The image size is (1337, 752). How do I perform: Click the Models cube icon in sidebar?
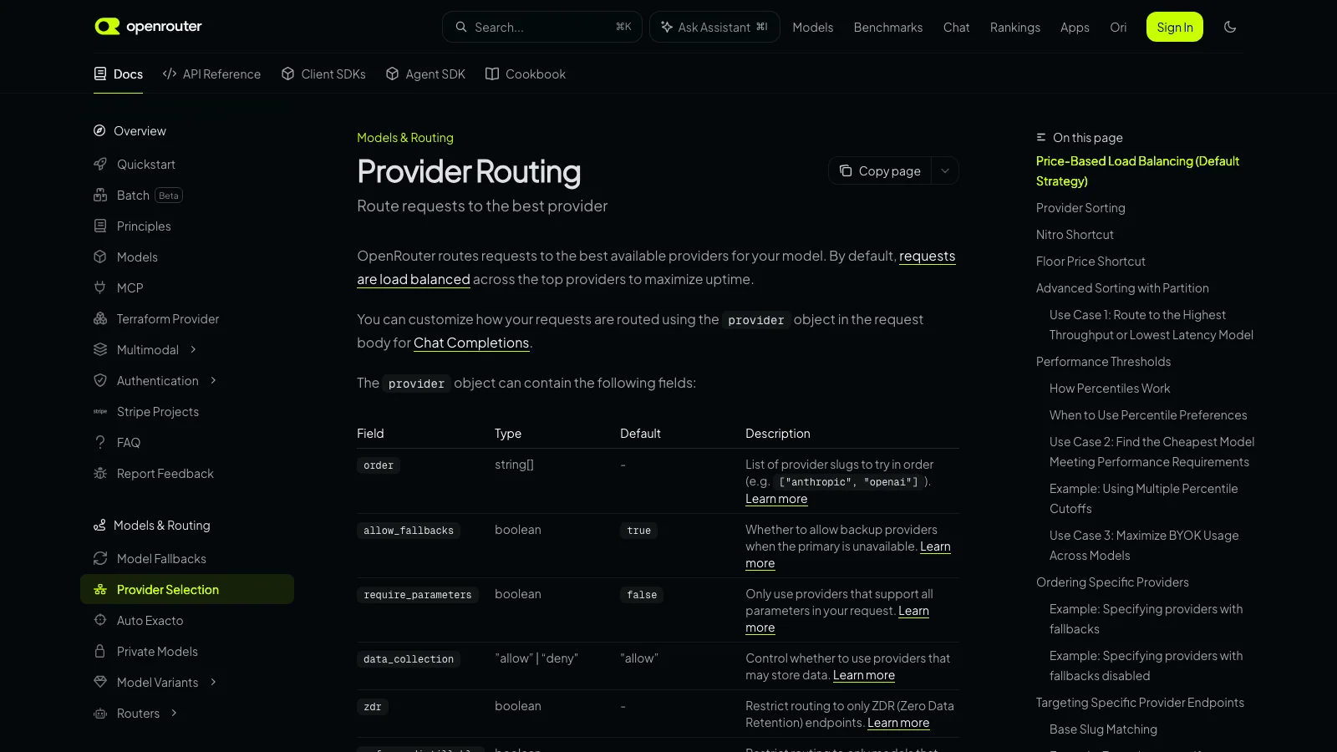click(100, 257)
